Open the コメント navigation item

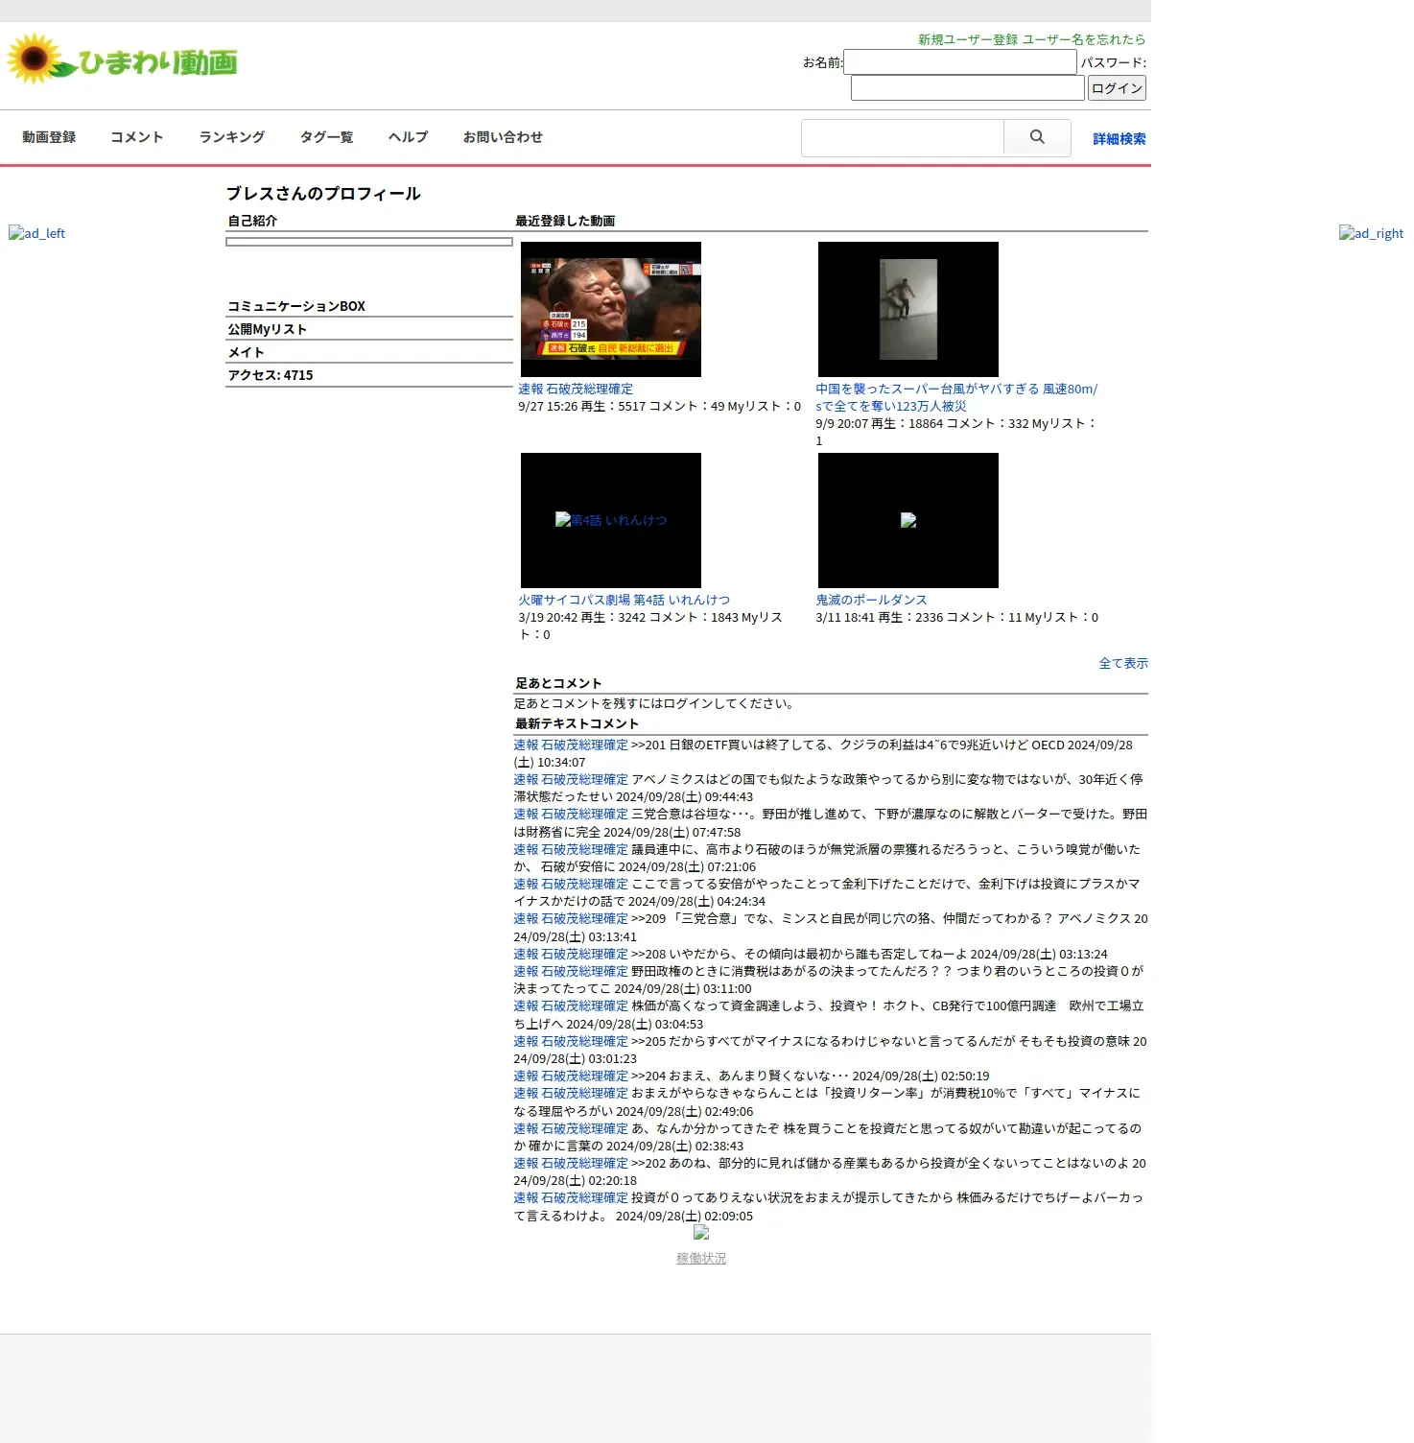pyautogui.click(x=137, y=137)
